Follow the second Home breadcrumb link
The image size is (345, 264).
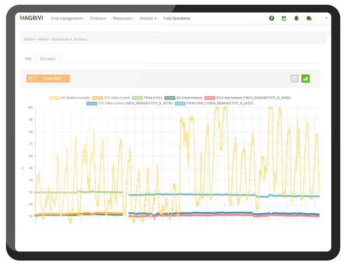(43, 39)
